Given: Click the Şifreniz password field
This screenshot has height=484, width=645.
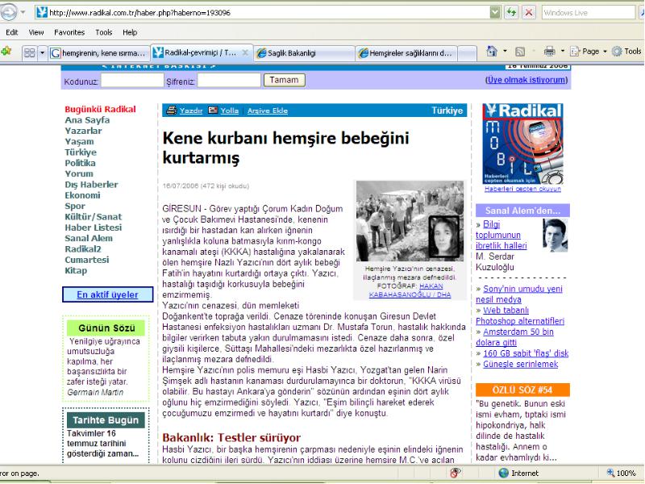Looking at the screenshot, I should pos(229,80).
